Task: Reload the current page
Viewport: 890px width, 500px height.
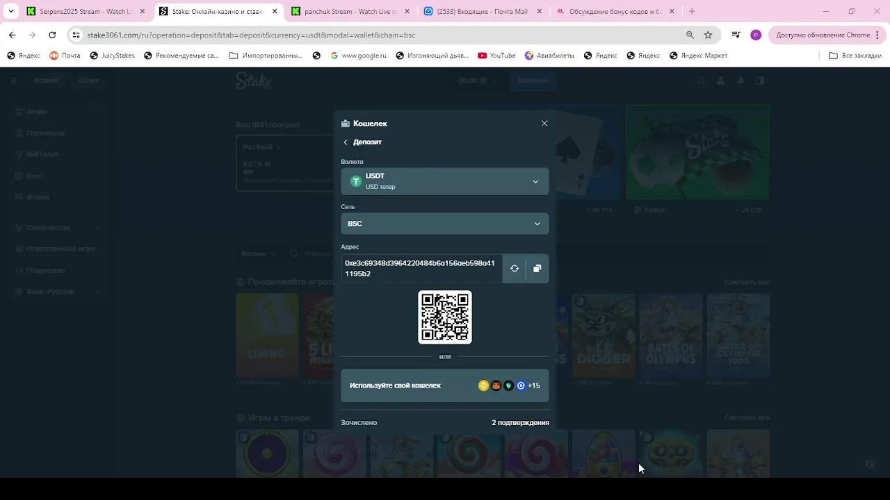Action: click(x=52, y=35)
